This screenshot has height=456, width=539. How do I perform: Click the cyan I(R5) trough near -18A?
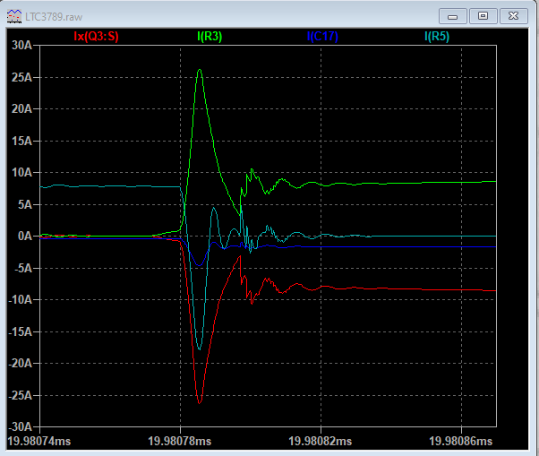(200, 349)
